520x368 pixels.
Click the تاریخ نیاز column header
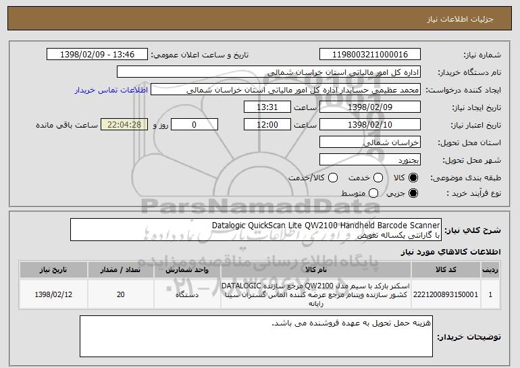point(53,270)
